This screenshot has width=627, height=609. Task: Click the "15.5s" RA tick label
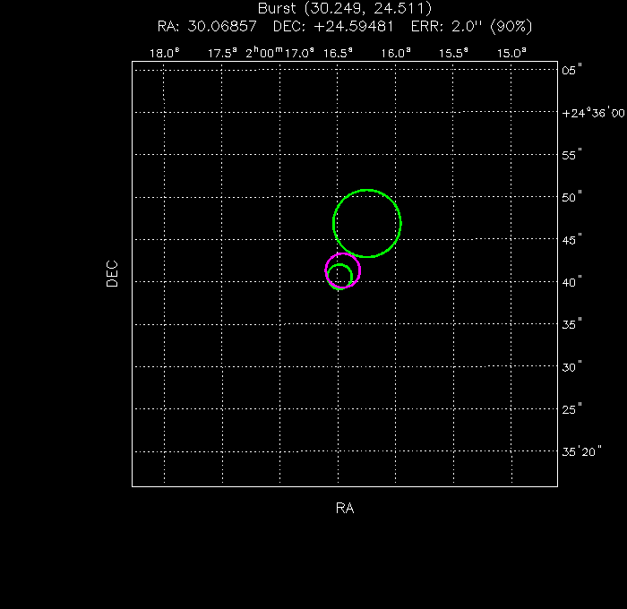click(453, 53)
